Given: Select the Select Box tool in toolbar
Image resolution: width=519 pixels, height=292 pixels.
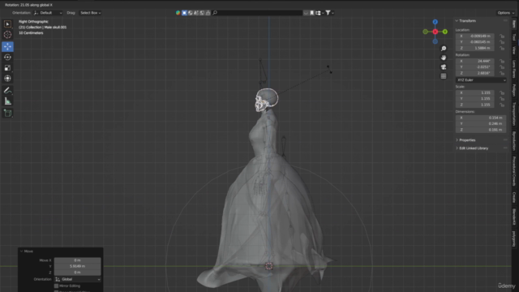Looking at the screenshot, I should click(x=7, y=24).
